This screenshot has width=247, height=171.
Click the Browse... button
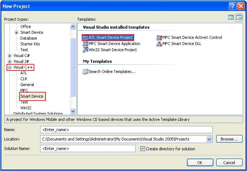coord(229,139)
